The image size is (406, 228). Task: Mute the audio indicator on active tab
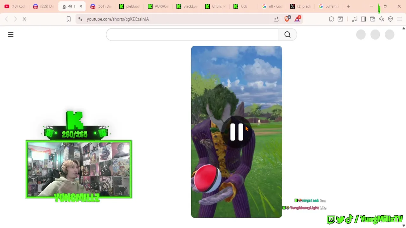[70, 6]
